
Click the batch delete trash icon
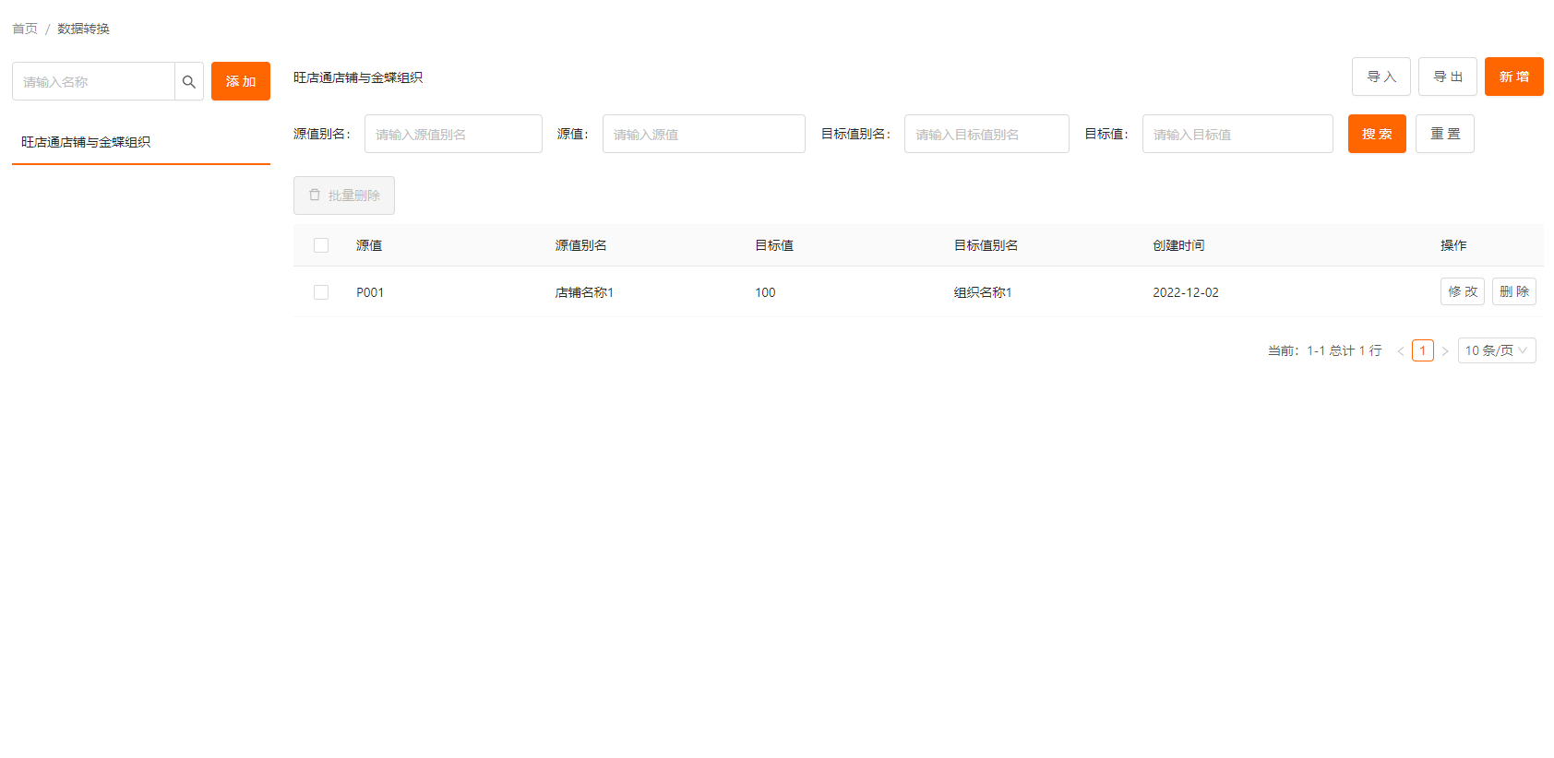pyautogui.click(x=315, y=195)
